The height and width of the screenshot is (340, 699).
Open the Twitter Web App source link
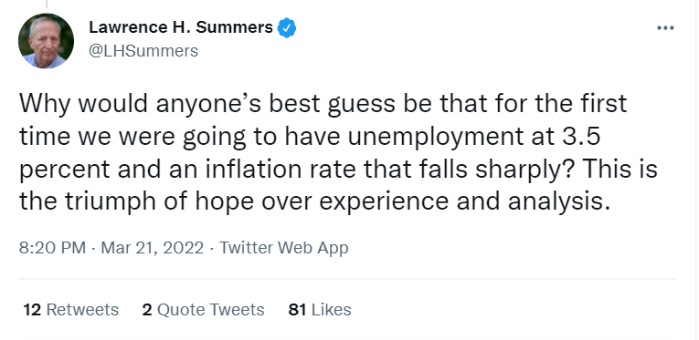pyautogui.click(x=283, y=248)
